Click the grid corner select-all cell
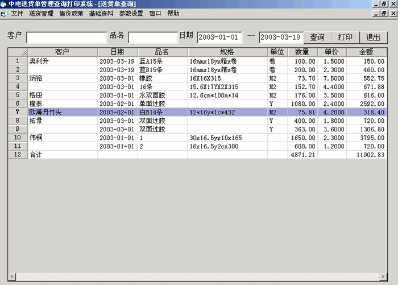The image size is (398, 285). pyautogui.click(x=18, y=52)
